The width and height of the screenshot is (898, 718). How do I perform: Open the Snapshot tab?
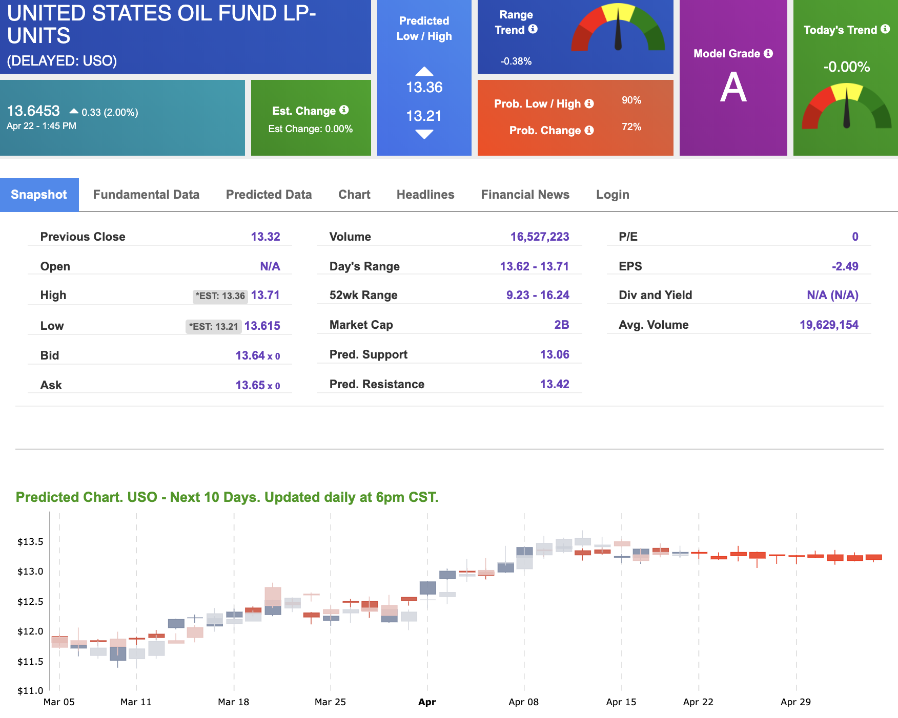click(39, 195)
